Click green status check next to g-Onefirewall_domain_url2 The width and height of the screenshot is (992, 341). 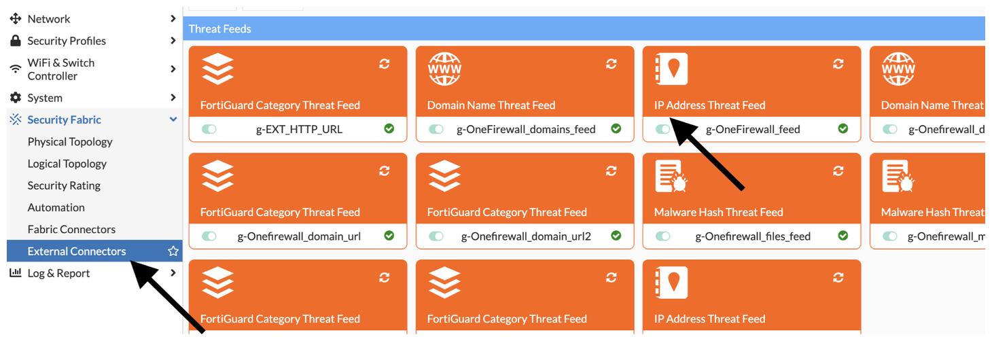616,236
